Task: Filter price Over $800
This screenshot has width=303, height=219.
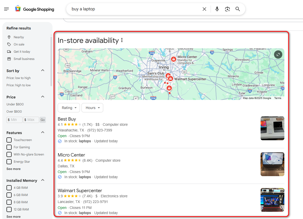Action: coord(14,112)
